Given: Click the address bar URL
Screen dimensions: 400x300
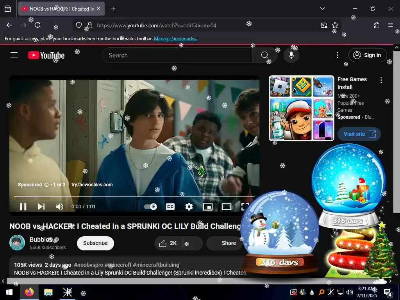Looking at the screenshot, I should point(156,25).
